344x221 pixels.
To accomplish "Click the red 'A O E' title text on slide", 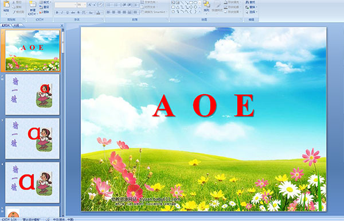I will [204, 106].
